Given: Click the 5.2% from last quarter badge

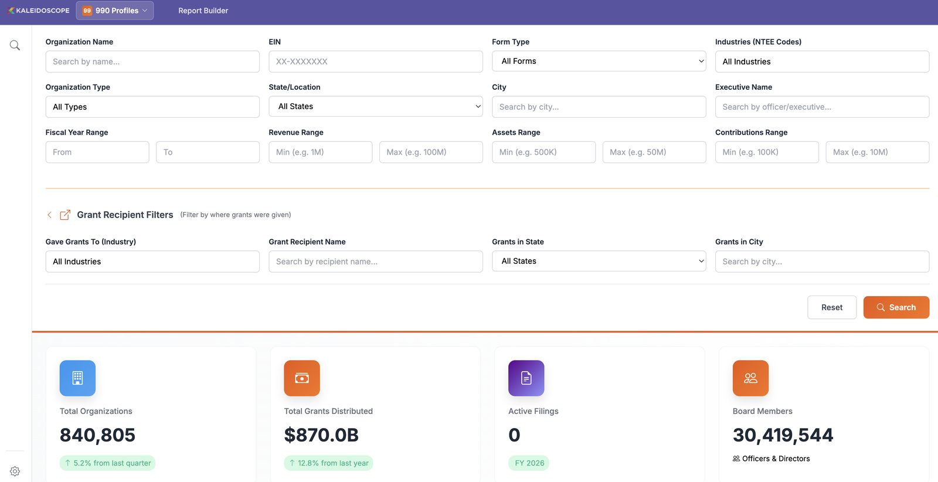Looking at the screenshot, I should [x=107, y=463].
